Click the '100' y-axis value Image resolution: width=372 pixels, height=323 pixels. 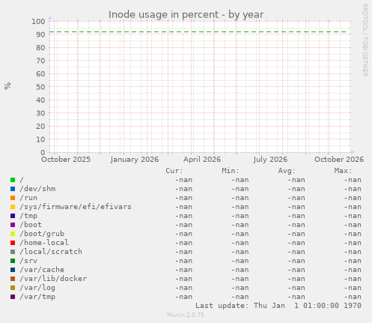pyautogui.click(x=38, y=22)
